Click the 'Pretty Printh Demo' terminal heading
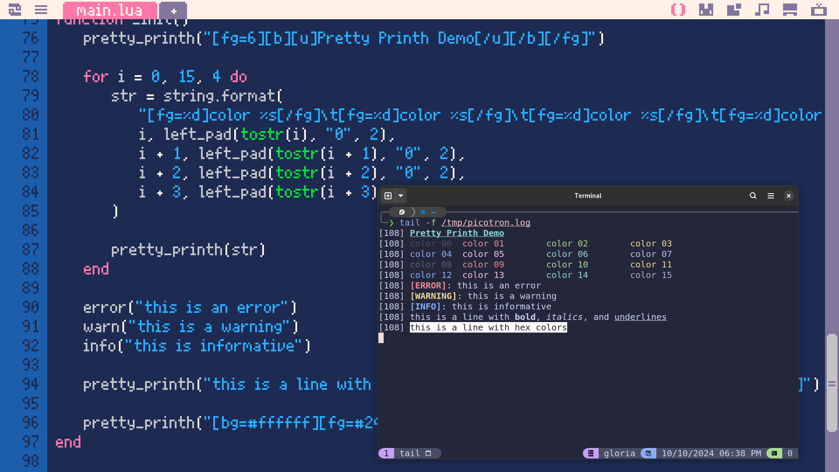839x472 pixels. pyautogui.click(x=457, y=233)
